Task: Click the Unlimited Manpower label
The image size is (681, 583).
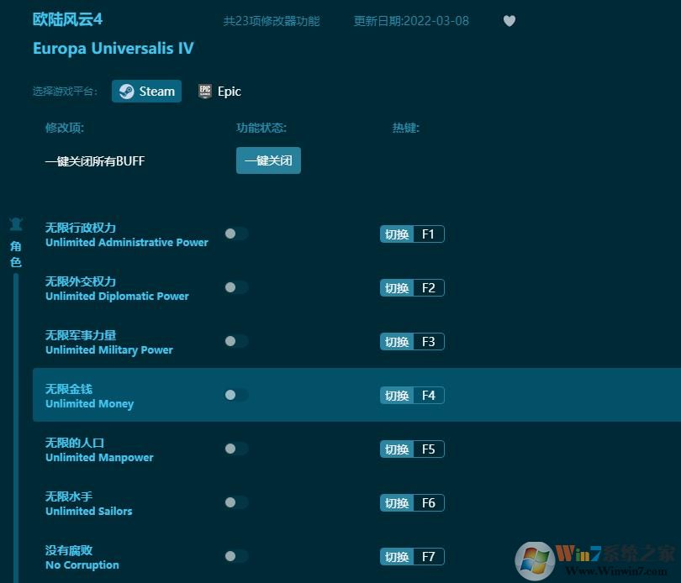Action: click(99, 458)
